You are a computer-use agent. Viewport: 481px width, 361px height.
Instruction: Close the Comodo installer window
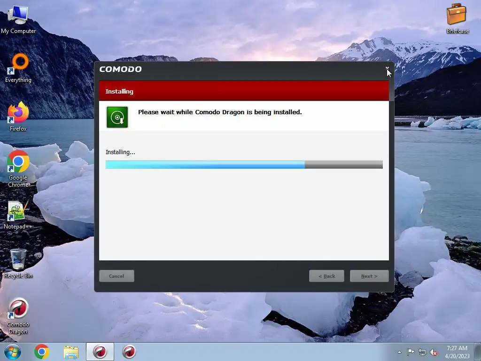click(x=387, y=68)
